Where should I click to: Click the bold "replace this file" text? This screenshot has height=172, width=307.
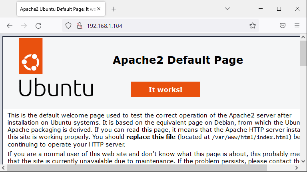click(x=151, y=137)
